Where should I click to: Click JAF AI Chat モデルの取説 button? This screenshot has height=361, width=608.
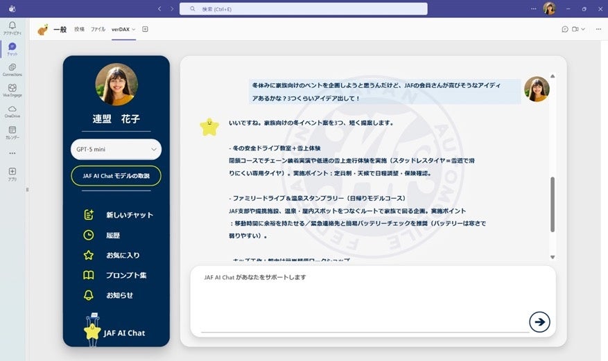[x=116, y=176]
